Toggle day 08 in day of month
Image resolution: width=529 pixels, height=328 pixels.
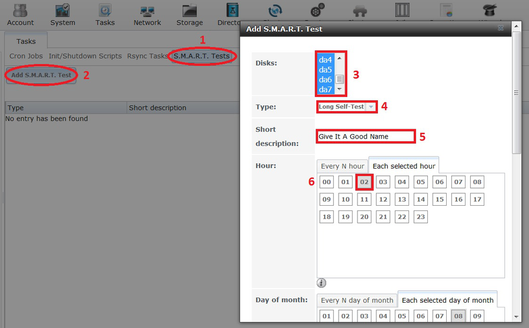pos(458,316)
